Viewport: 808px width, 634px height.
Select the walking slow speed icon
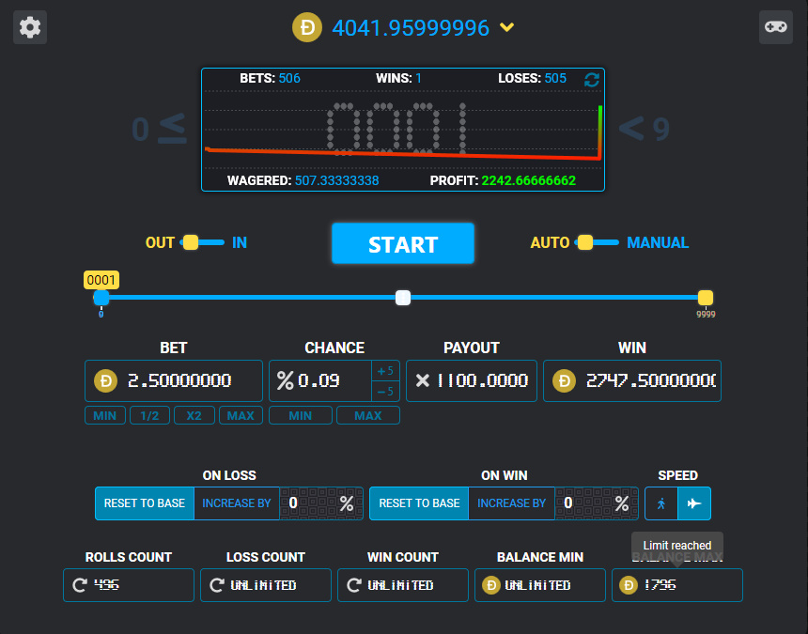[x=661, y=503]
